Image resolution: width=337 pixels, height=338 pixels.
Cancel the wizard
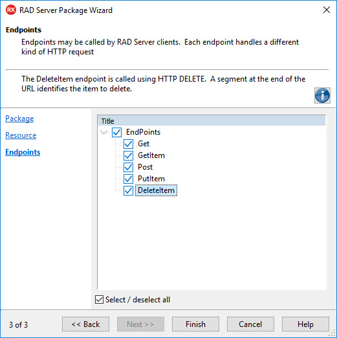click(x=250, y=324)
